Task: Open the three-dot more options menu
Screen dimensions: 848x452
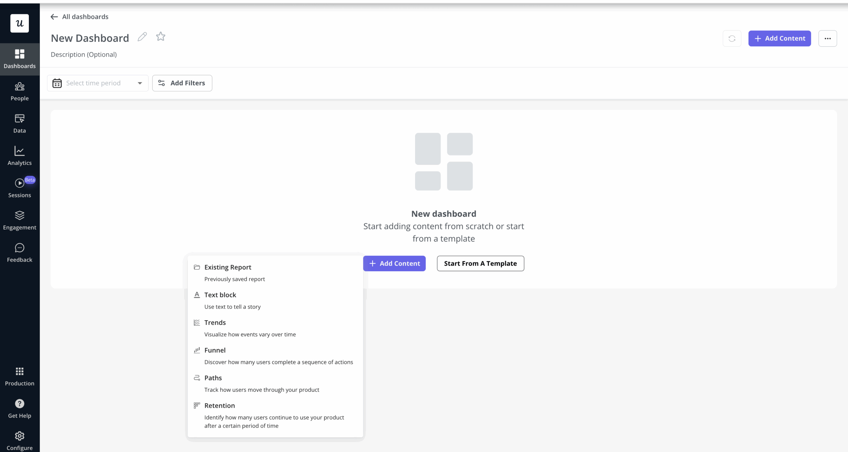Action: 827,38
